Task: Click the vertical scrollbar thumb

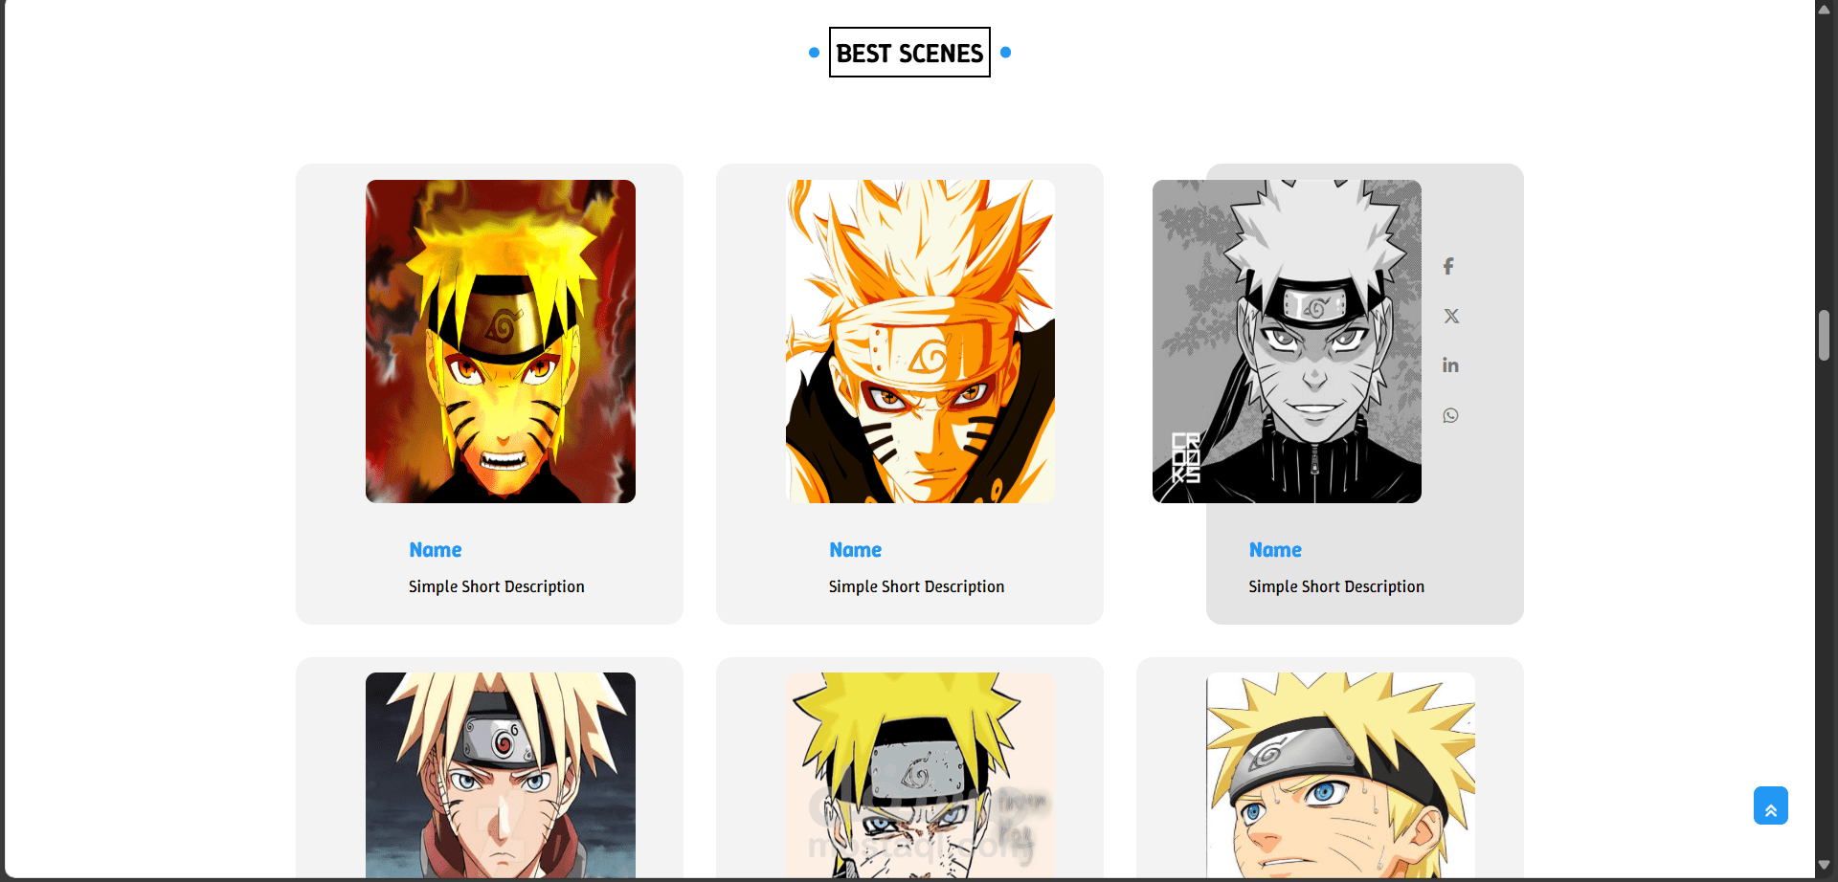Action: tap(1825, 335)
